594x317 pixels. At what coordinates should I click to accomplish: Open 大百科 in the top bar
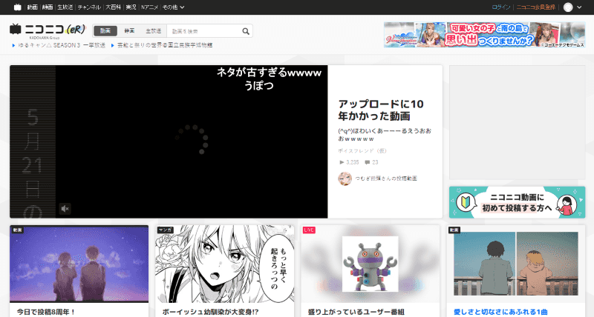point(113,7)
